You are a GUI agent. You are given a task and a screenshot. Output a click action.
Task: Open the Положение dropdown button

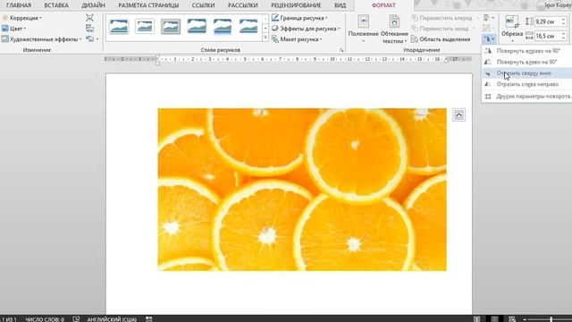363,30
